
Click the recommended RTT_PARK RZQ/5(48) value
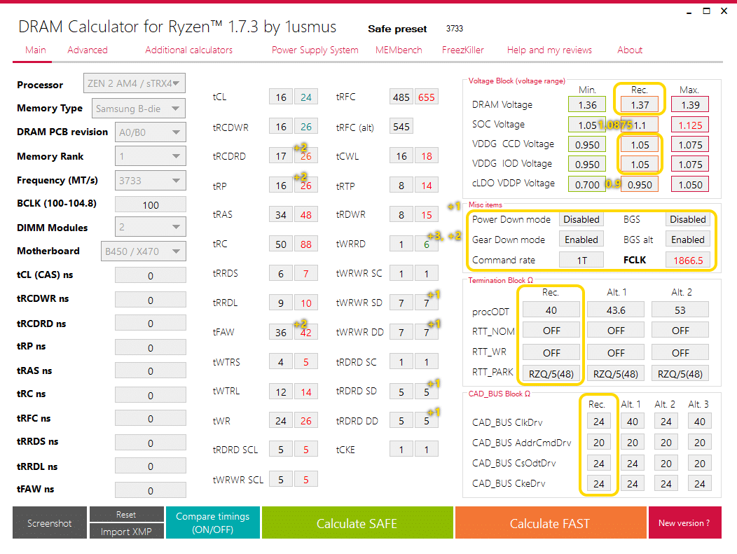tap(551, 373)
